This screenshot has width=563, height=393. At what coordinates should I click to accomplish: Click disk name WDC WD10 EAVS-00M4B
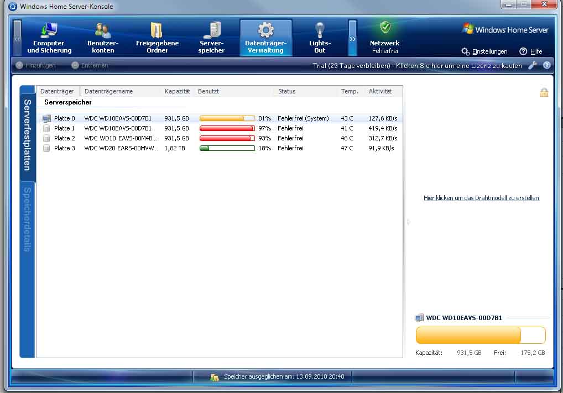pyautogui.click(x=121, y=138)
